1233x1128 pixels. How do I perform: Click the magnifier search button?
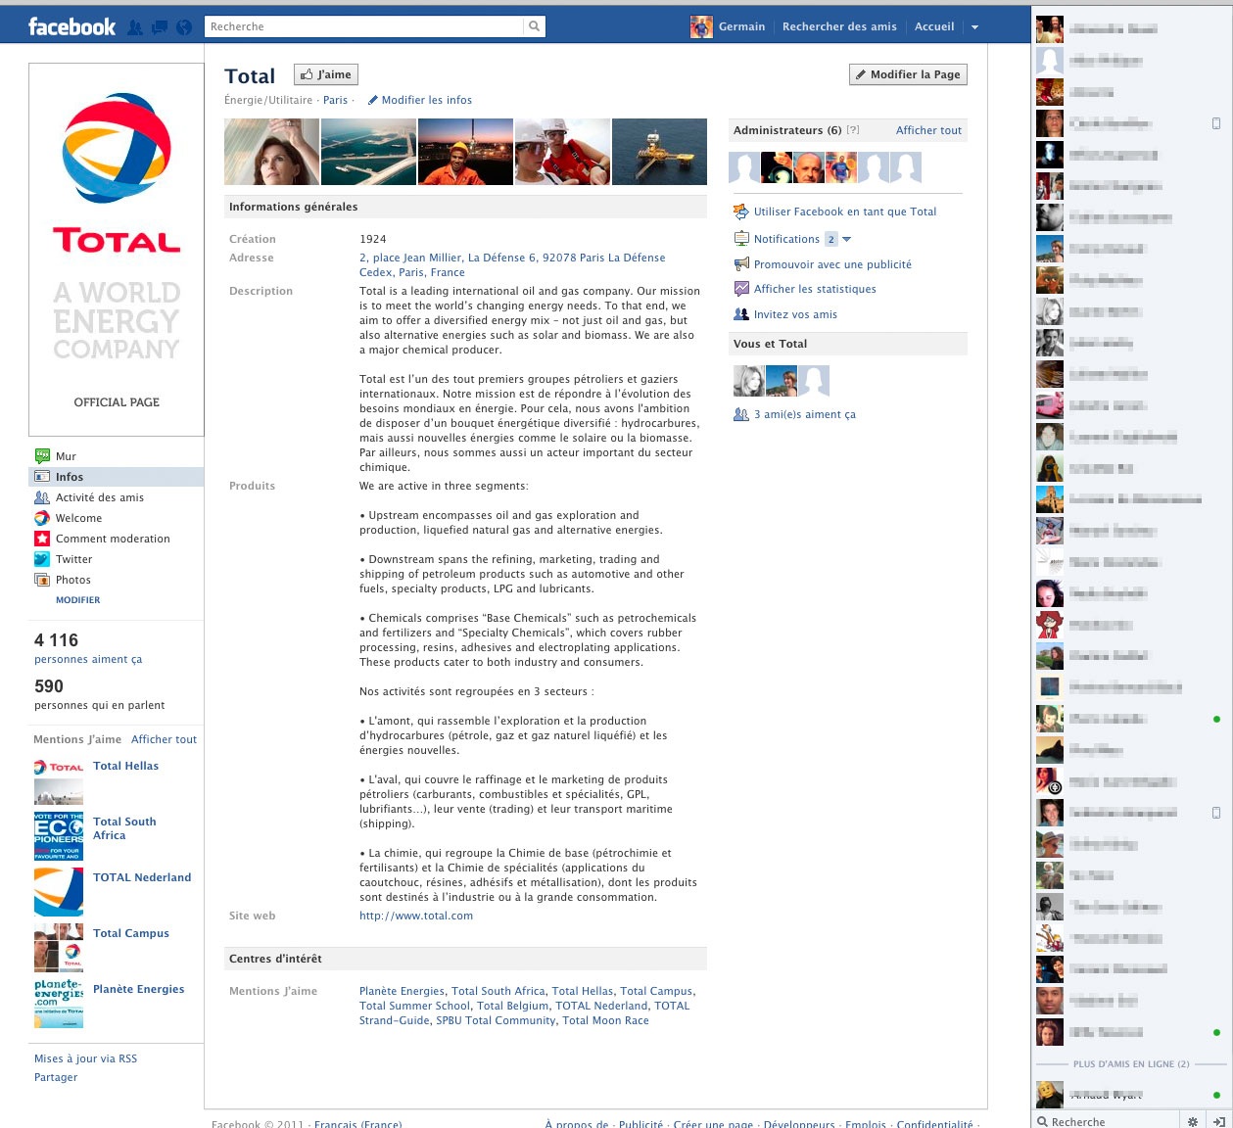point(534,26)
